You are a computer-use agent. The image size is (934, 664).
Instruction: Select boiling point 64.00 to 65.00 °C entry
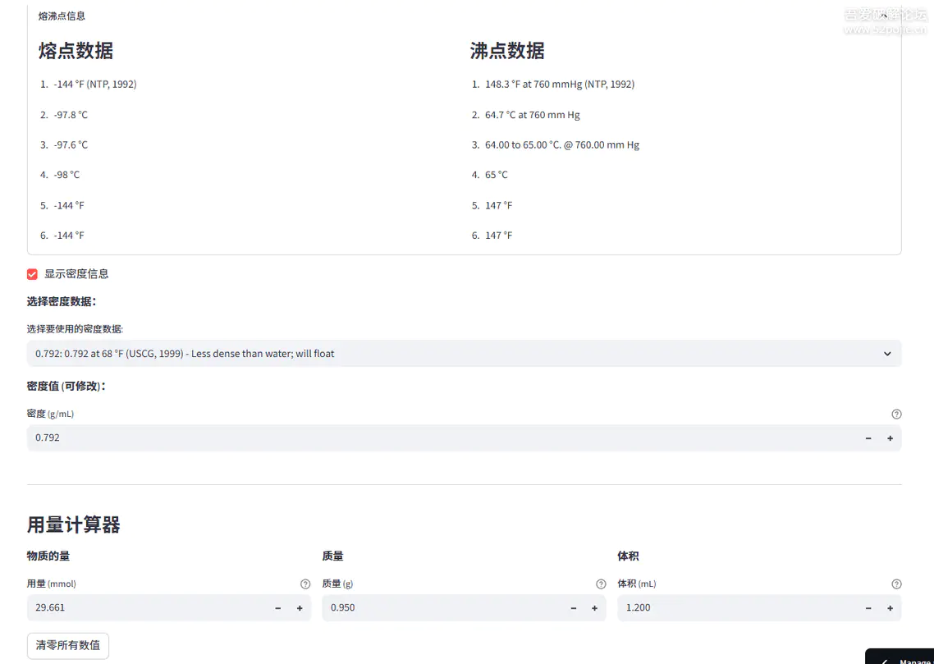pyautogui.click(x=561, y=144)
